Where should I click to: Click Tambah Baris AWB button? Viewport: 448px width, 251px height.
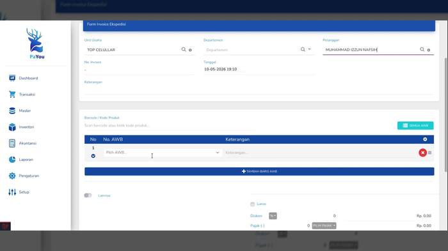pos(259,171)
